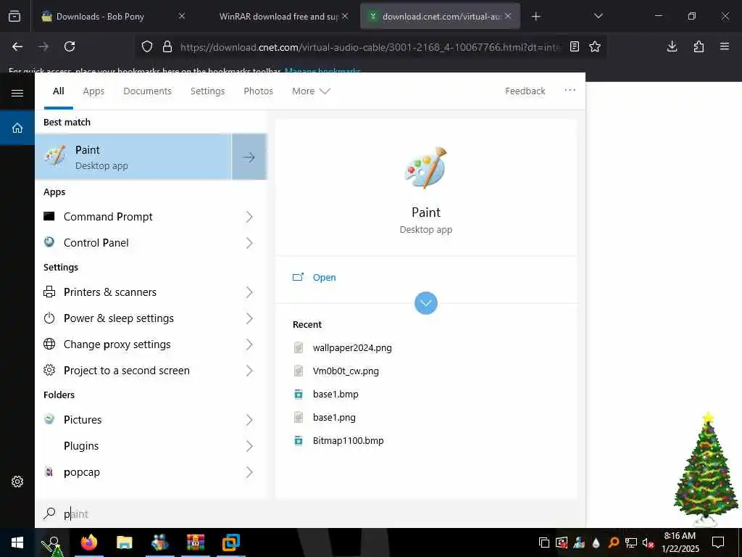Open a new browser tab
The width and height of the screenshot is (742, 557).
click(x=535, y=16)
